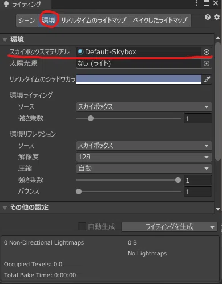
Task: Open the リアルタイムのライトマップ tab
Action: point(94,20)
